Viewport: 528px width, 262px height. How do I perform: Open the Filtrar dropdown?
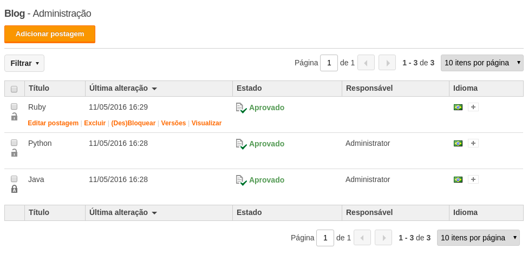click(24, 63)
